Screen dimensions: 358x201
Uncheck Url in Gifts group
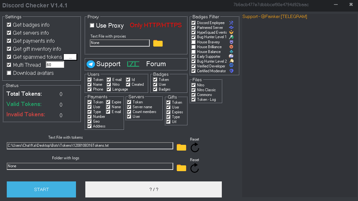tap(168, 122)
